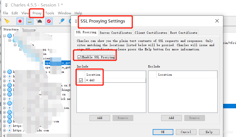236x137 pixels.
Task: Click Add under the Include list
Action: click(x=100, y=118)
